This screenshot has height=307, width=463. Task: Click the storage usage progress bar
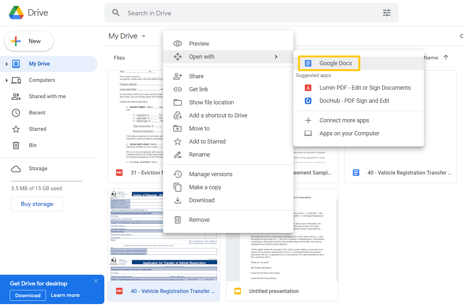[x=47, y=181]
